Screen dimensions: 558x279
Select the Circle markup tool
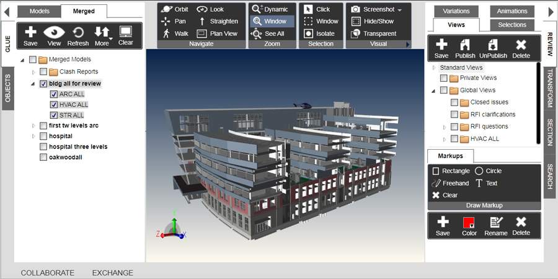(488, 171)
